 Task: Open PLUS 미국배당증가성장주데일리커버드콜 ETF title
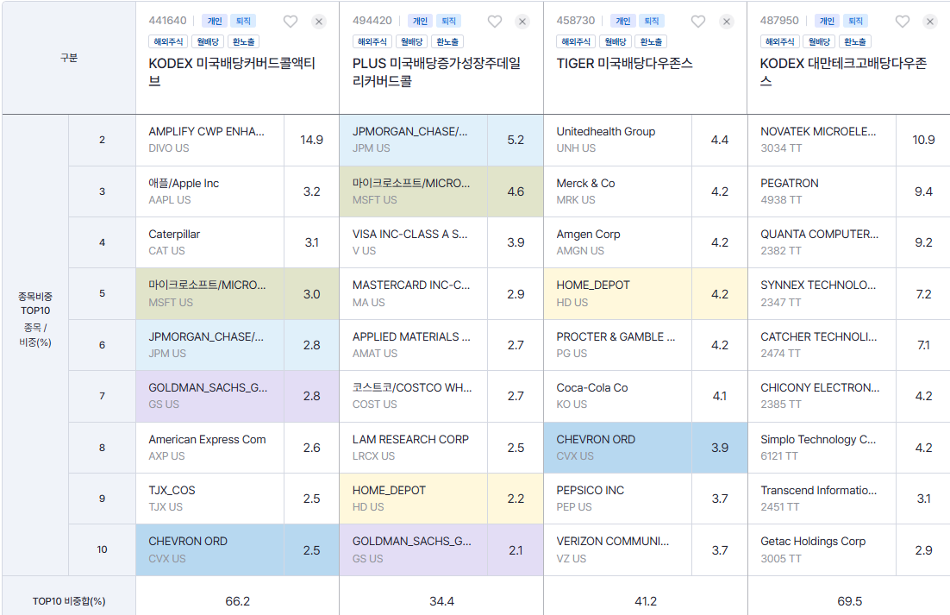(436, 72)
